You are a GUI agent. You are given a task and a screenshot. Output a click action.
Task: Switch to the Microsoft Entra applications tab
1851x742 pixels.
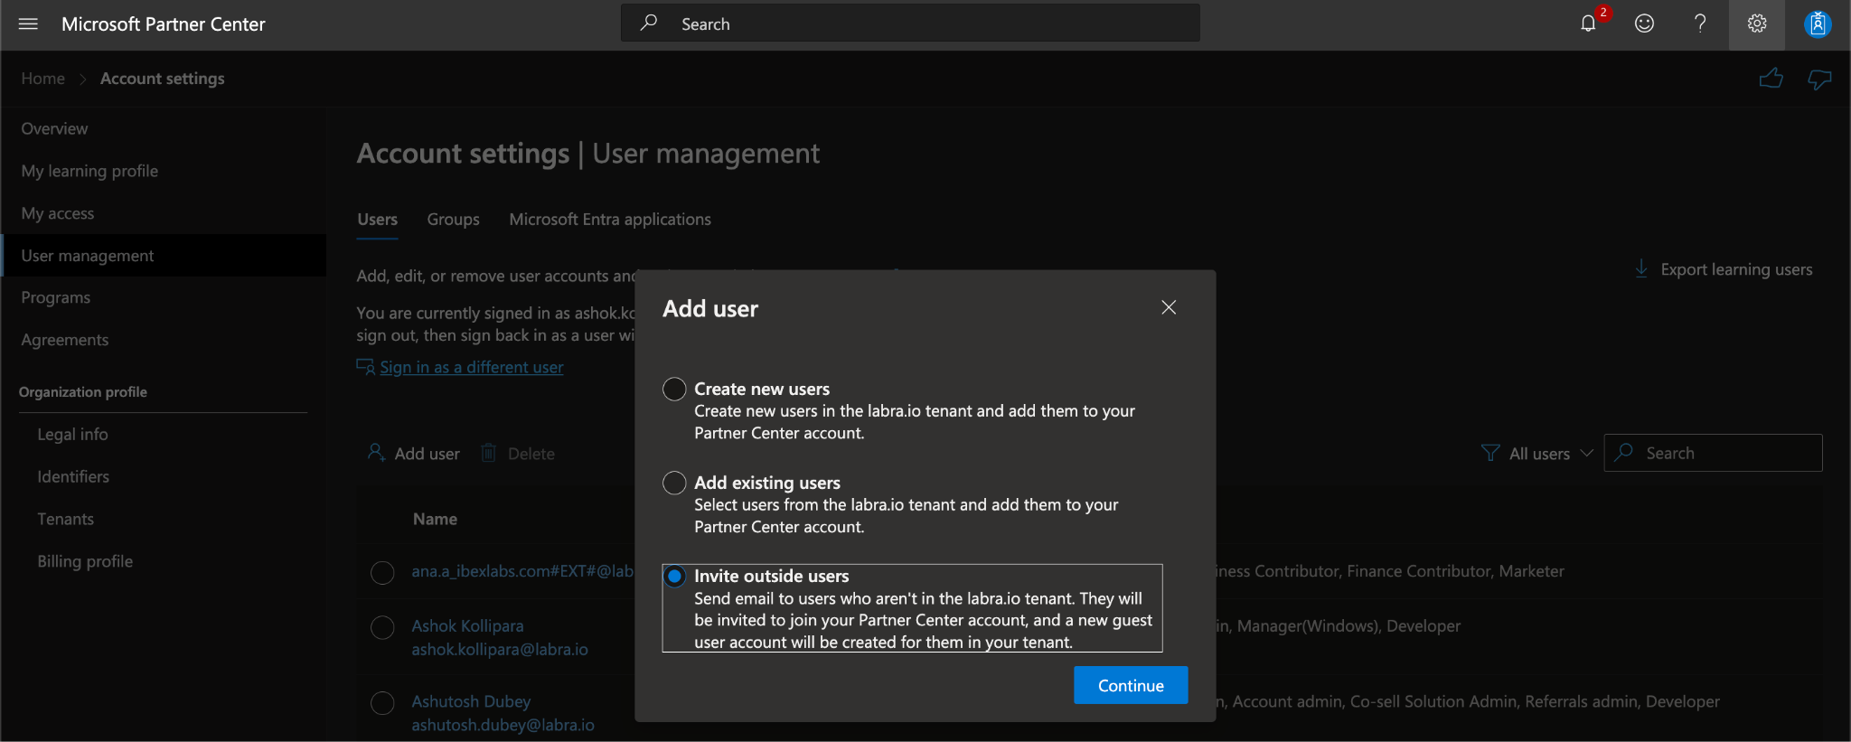click(x=610, y=220)
